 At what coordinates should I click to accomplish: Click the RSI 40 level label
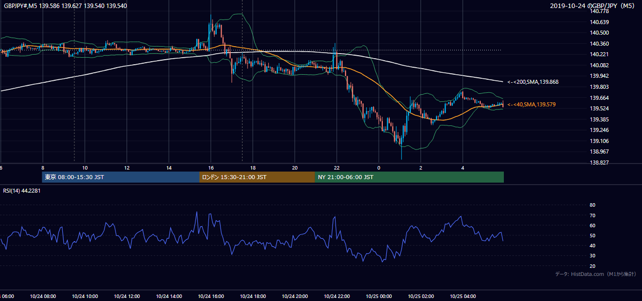[x=592, y=245]
